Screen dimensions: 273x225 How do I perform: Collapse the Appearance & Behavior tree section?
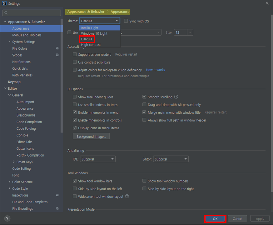pos(5,22)
